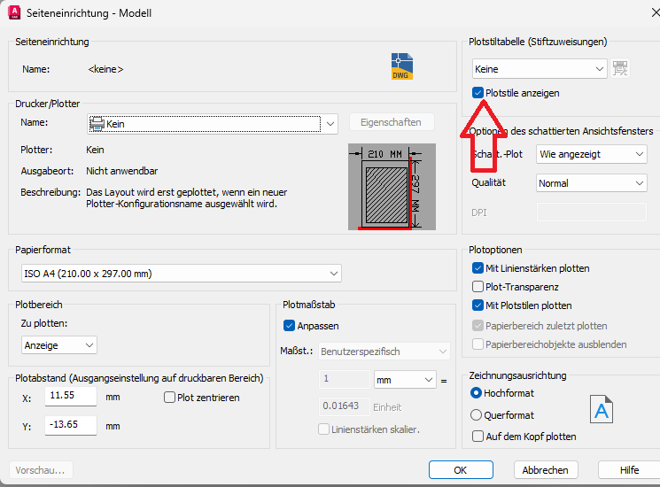Click the AutoCAD app icon in title bar
This screenshot has width=660, height=487.
tap(14, 12)
